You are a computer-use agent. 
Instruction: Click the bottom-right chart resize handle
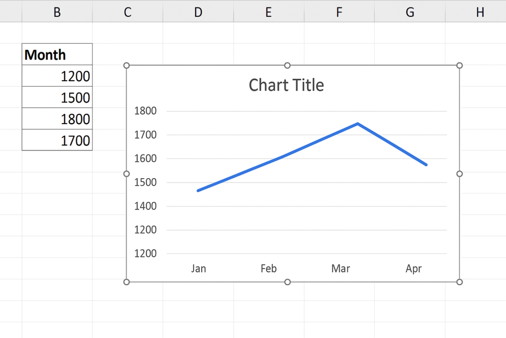click(460, 282)
